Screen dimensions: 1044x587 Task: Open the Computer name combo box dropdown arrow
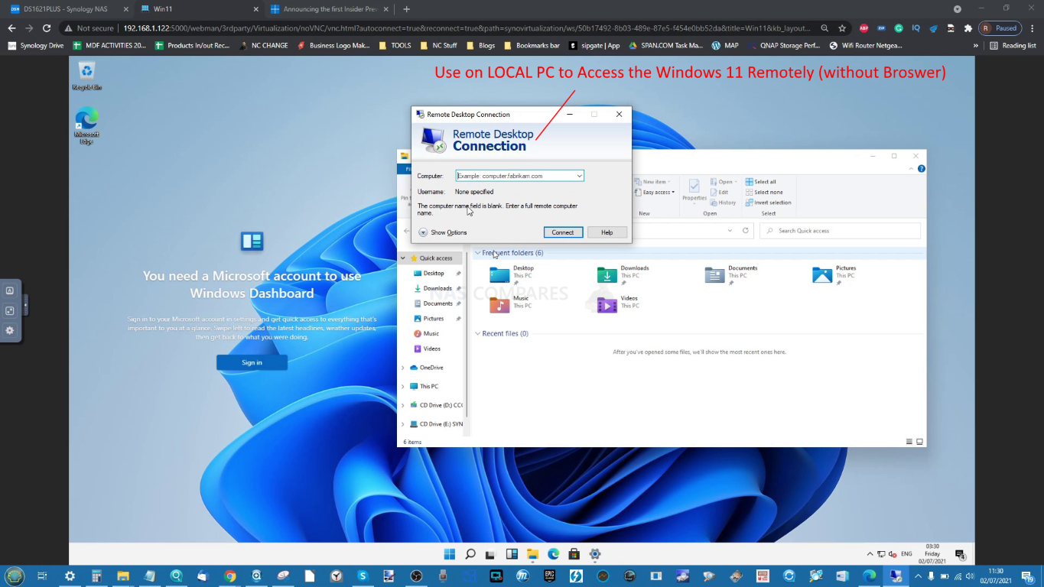pos(579,176)
